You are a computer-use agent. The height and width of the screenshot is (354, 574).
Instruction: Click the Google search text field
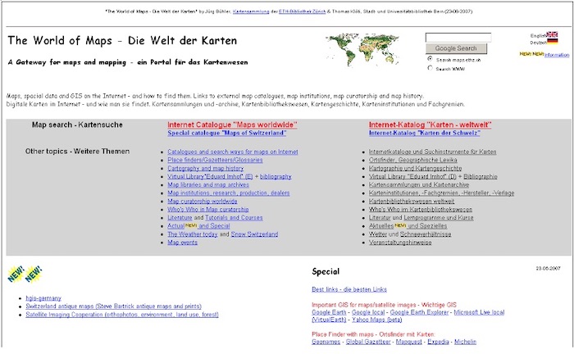click(x=458, y=38)
